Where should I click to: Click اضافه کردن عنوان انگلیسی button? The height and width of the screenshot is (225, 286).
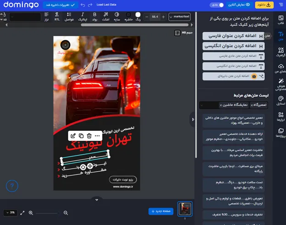(233, 46)
